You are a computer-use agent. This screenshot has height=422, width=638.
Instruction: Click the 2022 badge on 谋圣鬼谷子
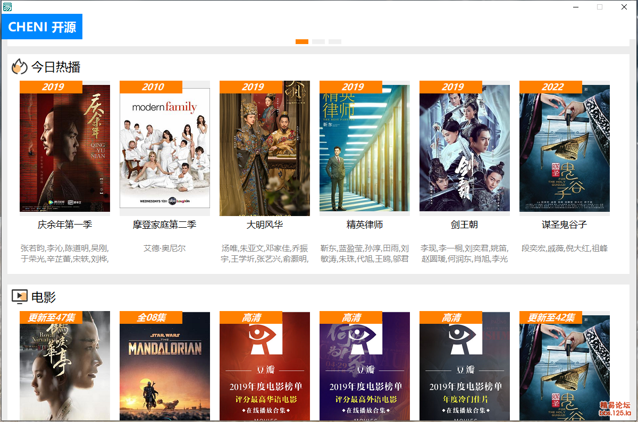(x=551, y=87)
